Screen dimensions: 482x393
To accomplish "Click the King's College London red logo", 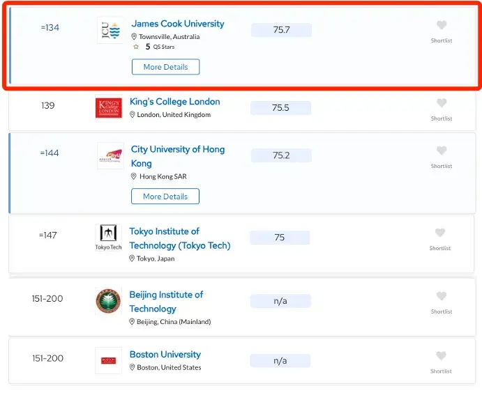I will pos(109,108).
